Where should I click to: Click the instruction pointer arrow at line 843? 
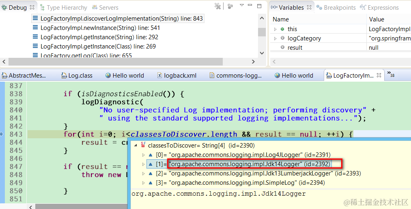point(1,134)
